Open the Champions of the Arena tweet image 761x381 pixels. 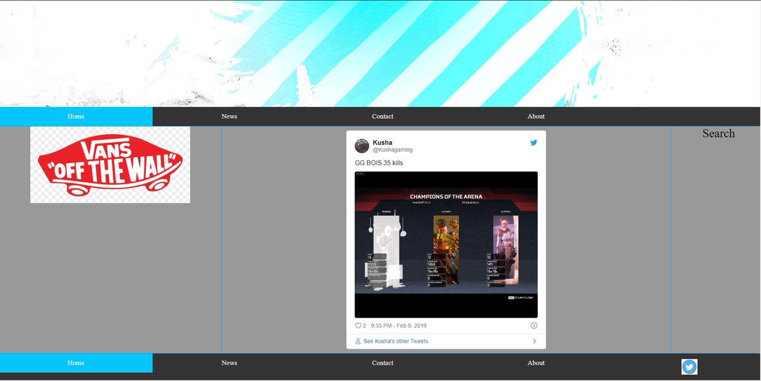[x=446, y=244]
